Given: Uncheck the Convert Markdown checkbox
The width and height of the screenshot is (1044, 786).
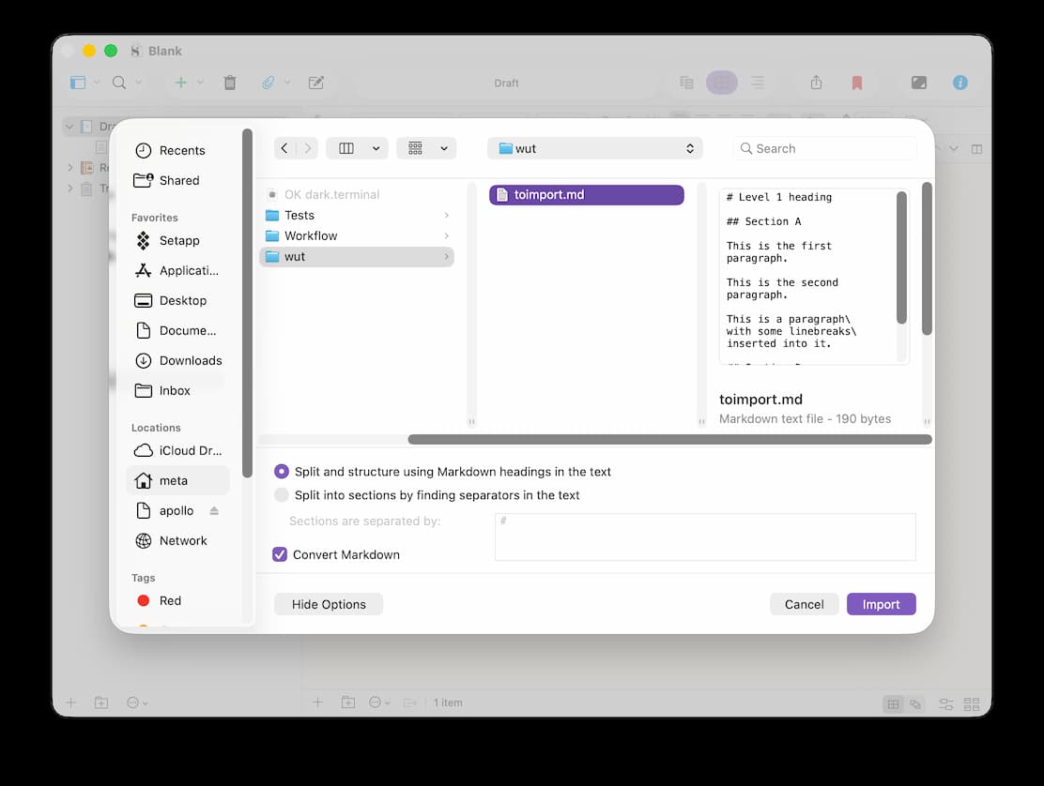Looking at the screenshot, I should pyautogui.click(x=280, y=554).
